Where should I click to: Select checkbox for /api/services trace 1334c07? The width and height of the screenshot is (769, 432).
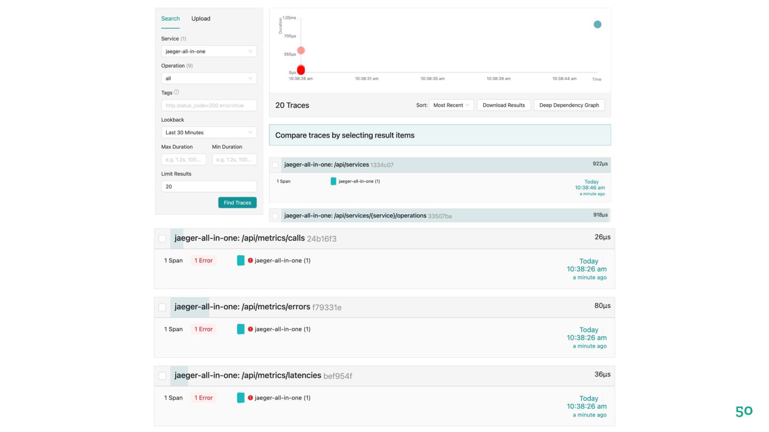(x=276, y=165)
